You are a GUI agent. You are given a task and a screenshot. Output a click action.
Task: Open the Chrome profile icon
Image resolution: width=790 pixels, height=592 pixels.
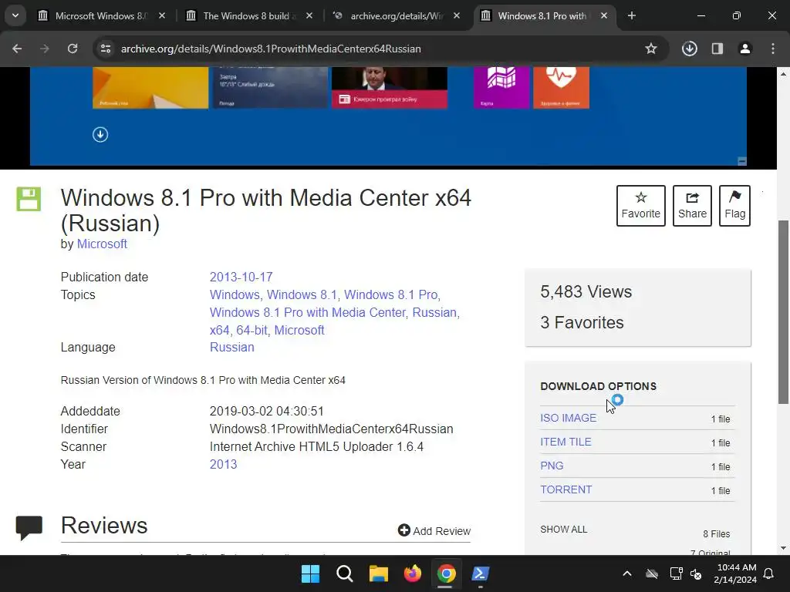pos(745,49)
